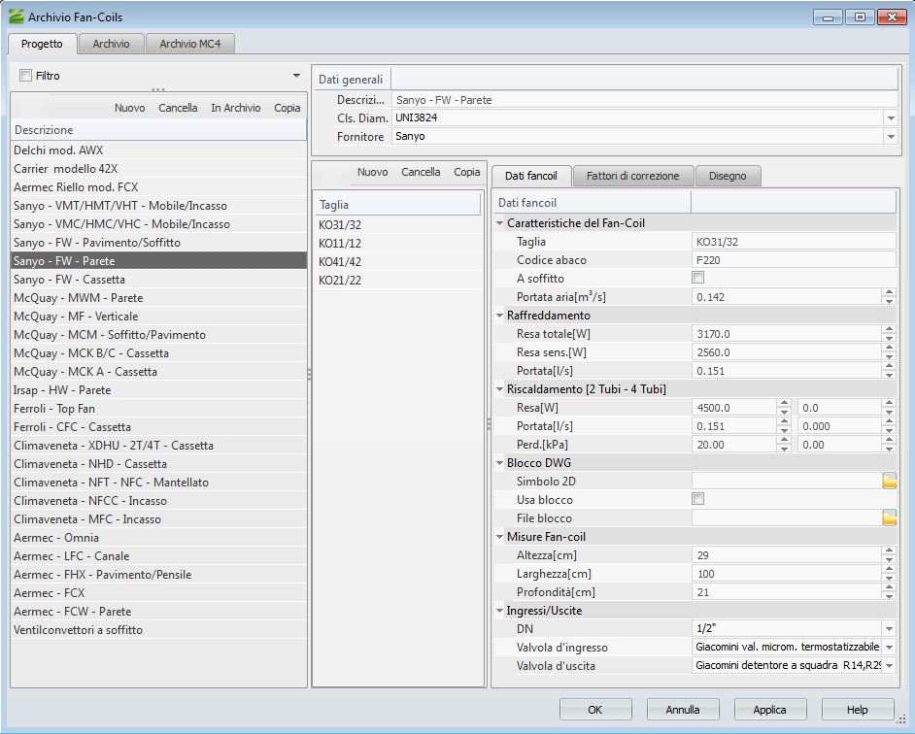The width and height of the screenshot is (915, 734).
Task: Enable the Filtro checkbox
Action: (x=26, y=76)
